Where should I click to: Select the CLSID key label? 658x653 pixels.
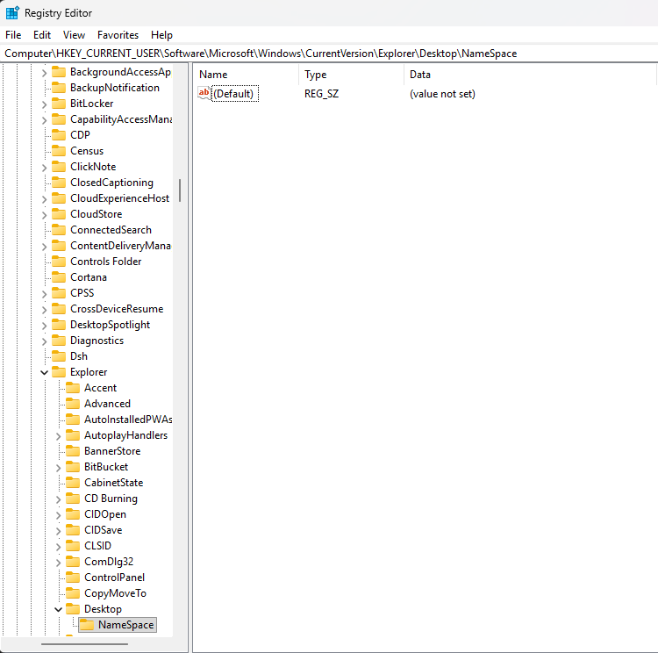97,546
